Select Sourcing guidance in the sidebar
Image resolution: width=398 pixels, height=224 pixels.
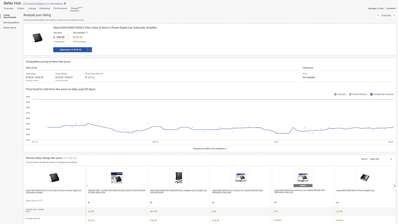tap(11, 23)
